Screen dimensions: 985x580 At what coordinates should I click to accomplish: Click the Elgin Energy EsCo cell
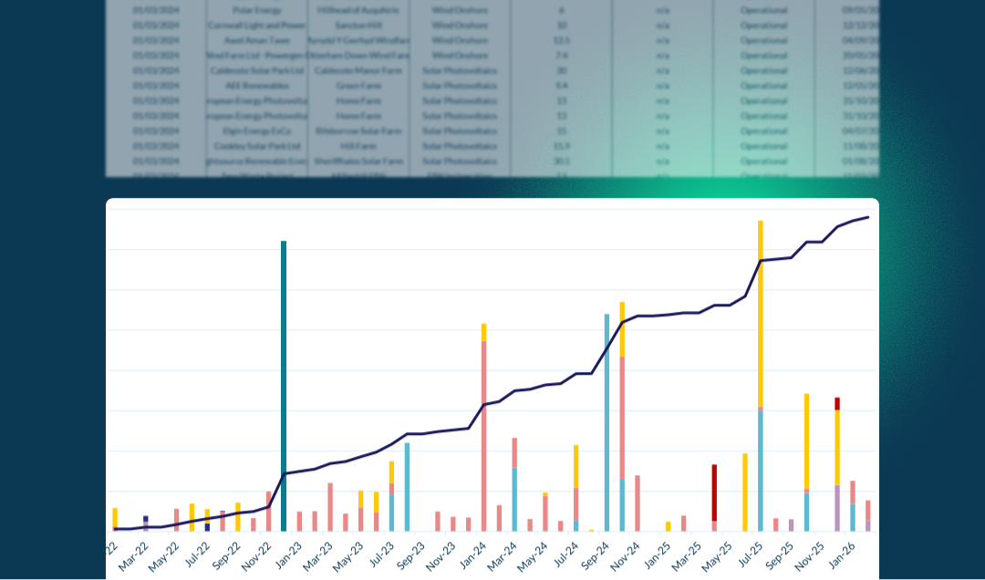point(257,130)
